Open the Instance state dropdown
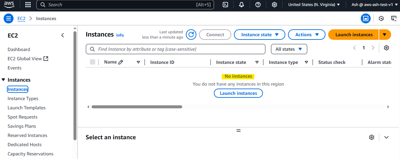 (x=260, y=35)
